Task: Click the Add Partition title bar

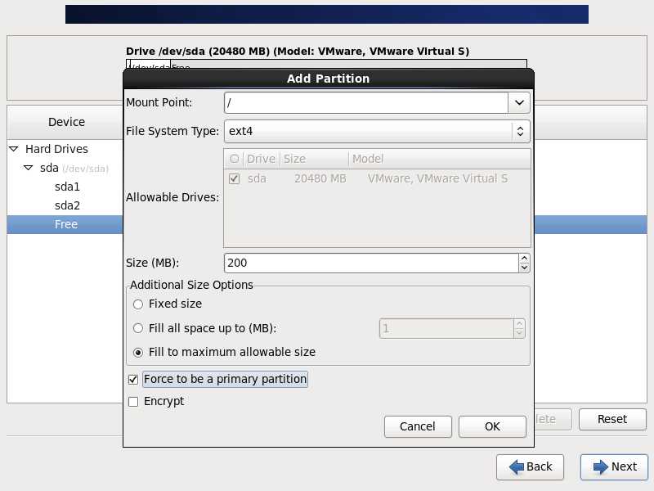Action: (x=329, y=79)
